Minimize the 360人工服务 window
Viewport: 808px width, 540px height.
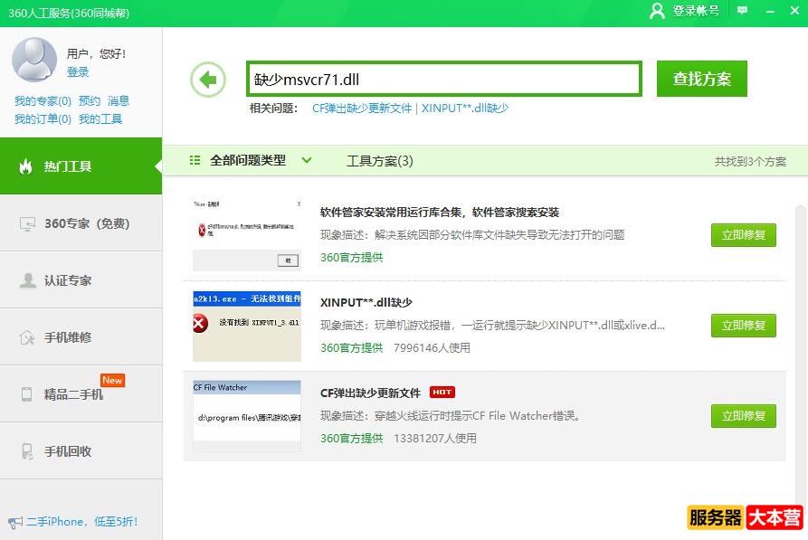770,11
